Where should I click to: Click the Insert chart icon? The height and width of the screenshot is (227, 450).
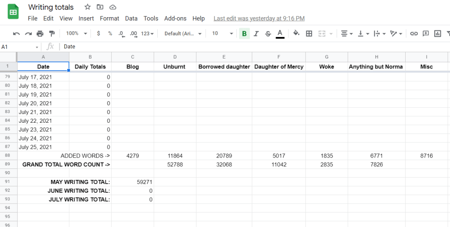tap(437, 33)
